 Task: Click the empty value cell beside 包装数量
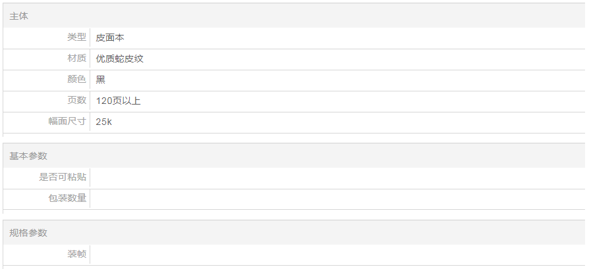pyautogui.click(x=336, y=198)
